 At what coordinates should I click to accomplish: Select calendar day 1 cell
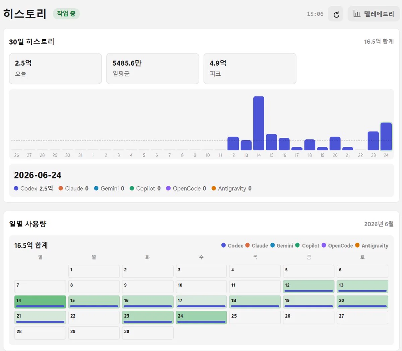[x=94, y=271]
